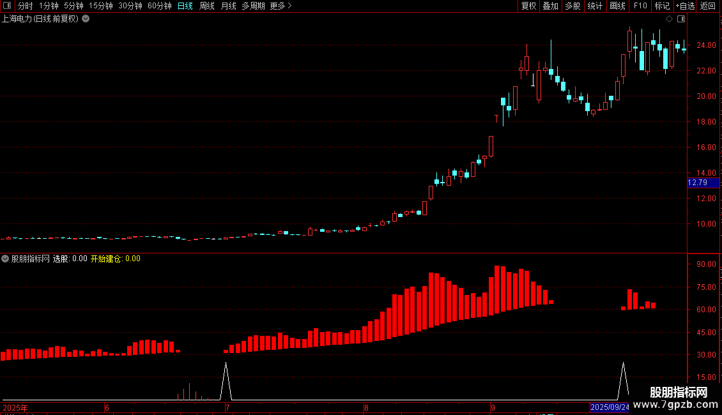Click the 标记 mark button

tap(662, 6)
